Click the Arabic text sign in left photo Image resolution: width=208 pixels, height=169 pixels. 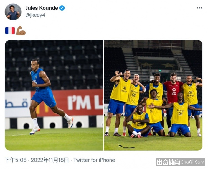click(17, 104)
